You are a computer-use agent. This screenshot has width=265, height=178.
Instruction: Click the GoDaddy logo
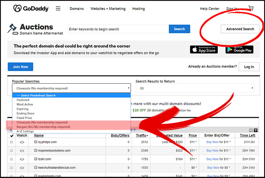pyautogui.click(x=31, y=8)
